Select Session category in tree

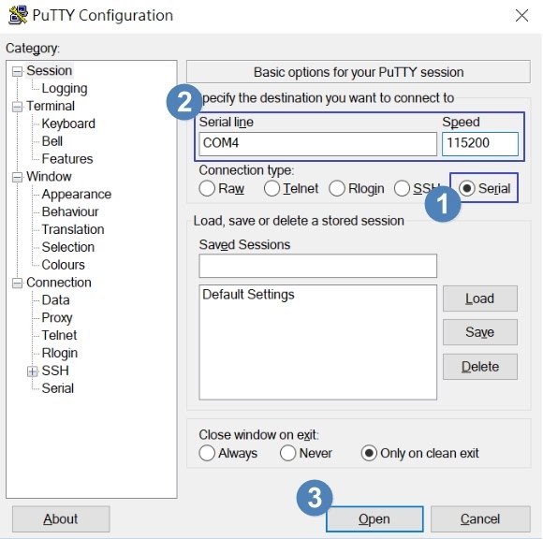tap(50, 70)
